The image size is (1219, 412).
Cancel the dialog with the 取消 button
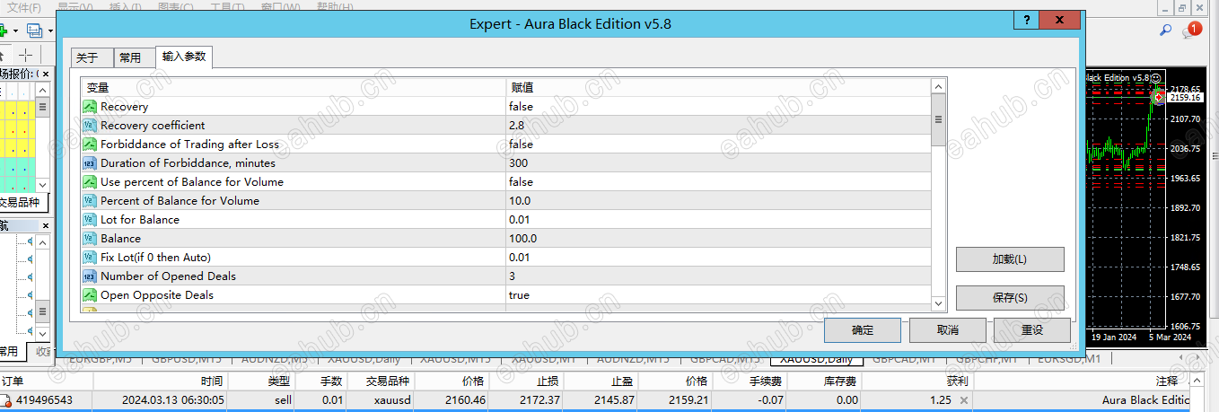pos(948,330)
